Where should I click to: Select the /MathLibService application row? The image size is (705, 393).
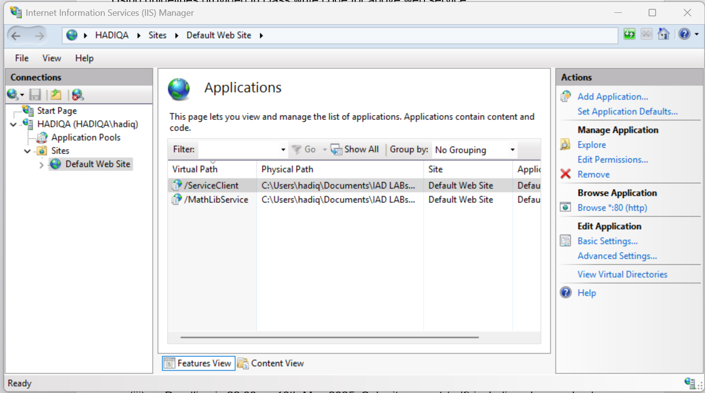[354, 199]
